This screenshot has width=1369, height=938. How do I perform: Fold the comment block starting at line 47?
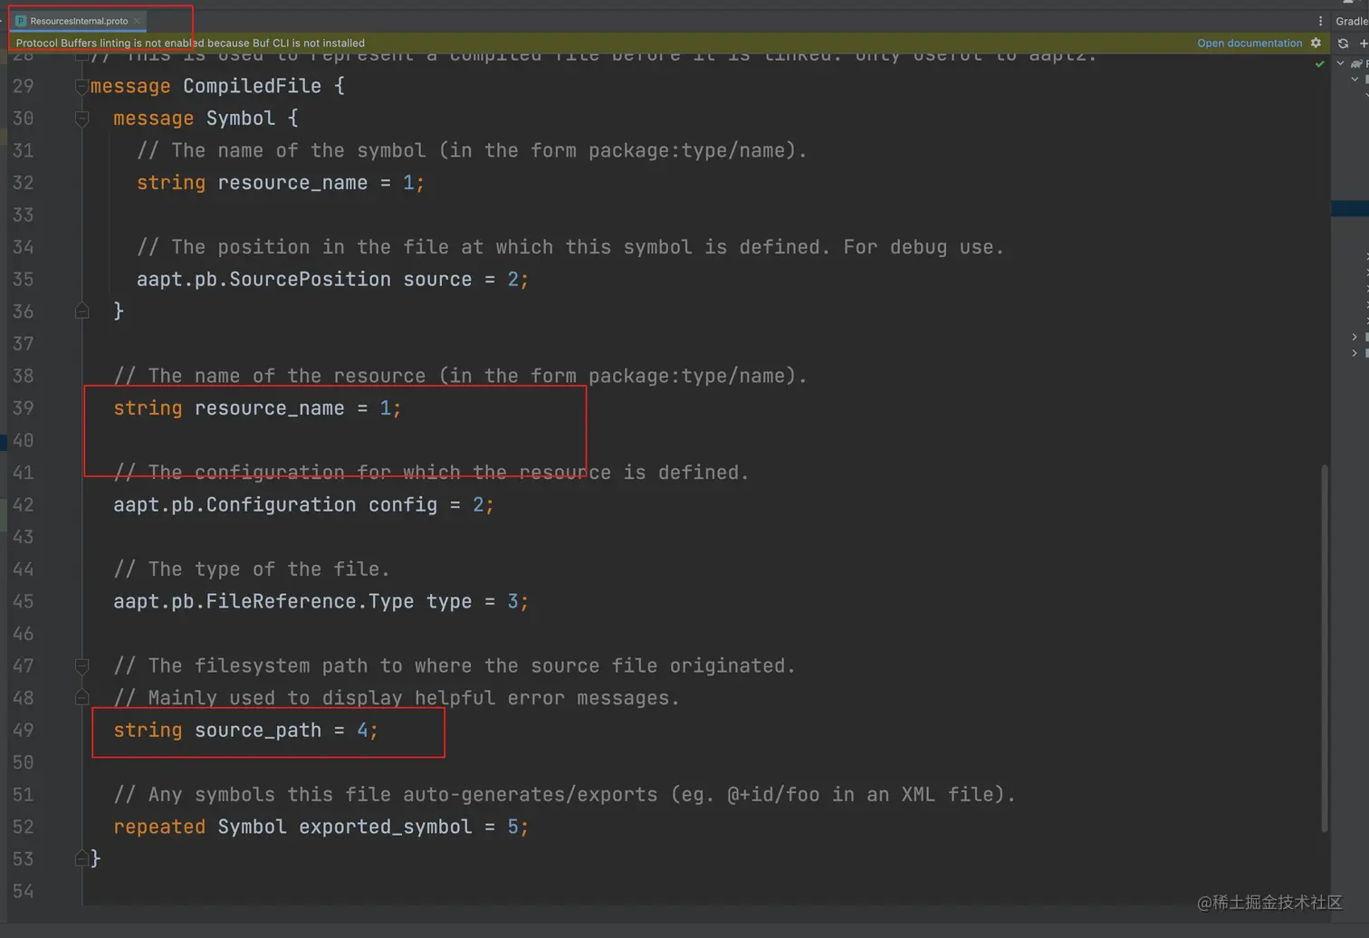(x=81, y=666)
